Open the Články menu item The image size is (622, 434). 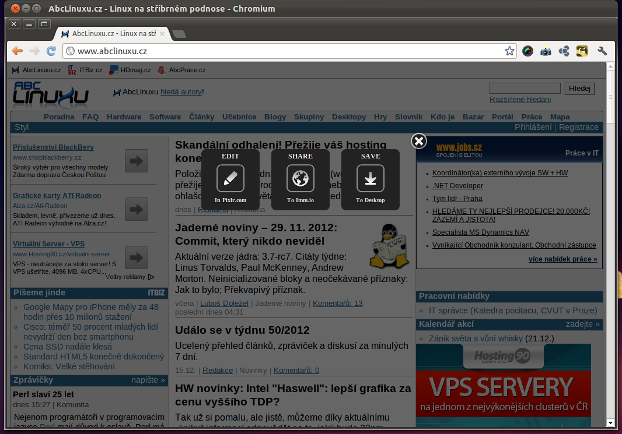point(201,117)
